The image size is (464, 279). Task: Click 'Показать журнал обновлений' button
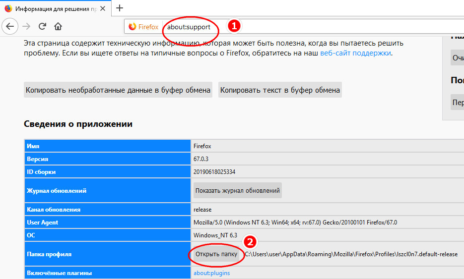(238, 191)
